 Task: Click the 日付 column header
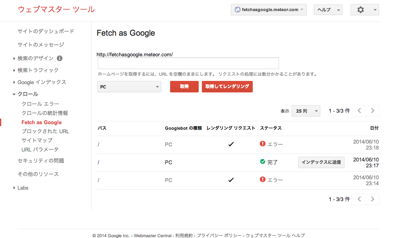pos(374,128)
